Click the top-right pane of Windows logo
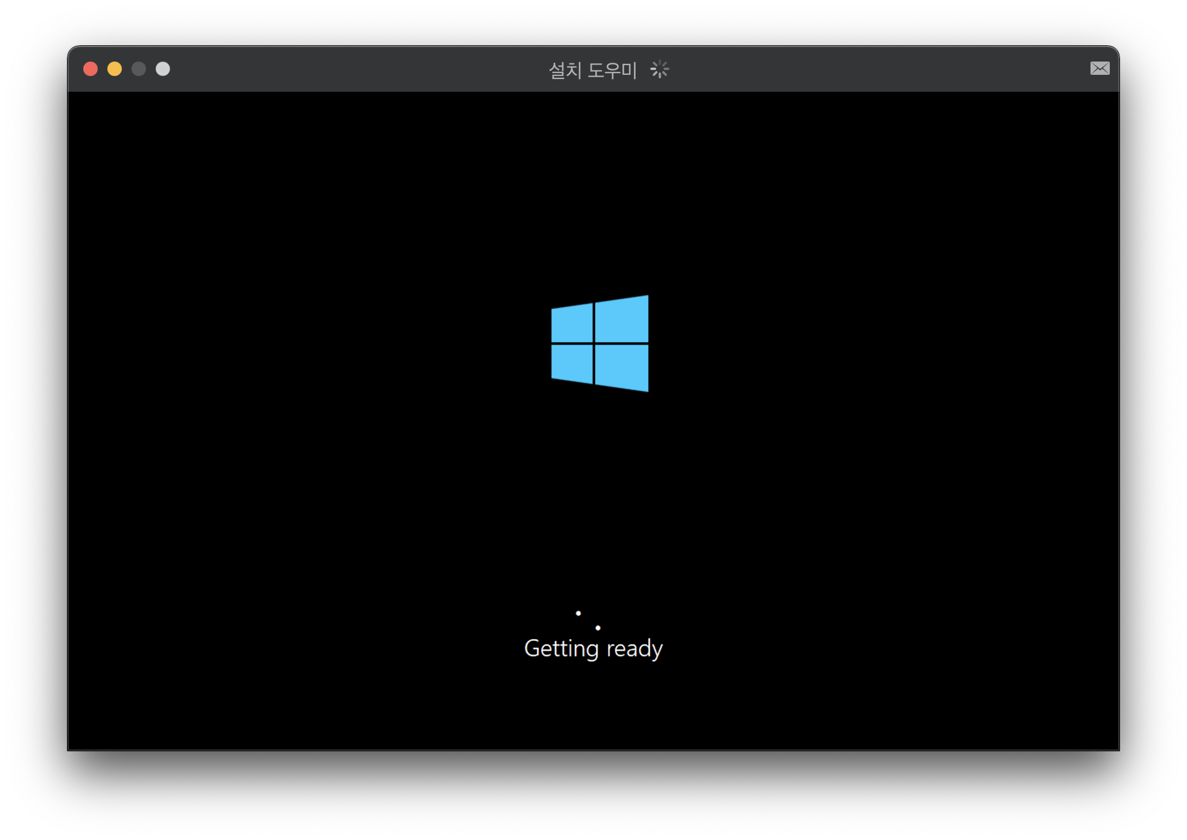 point(622,320)
